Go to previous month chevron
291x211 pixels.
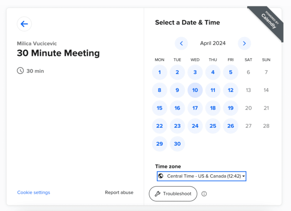(181, 43)
